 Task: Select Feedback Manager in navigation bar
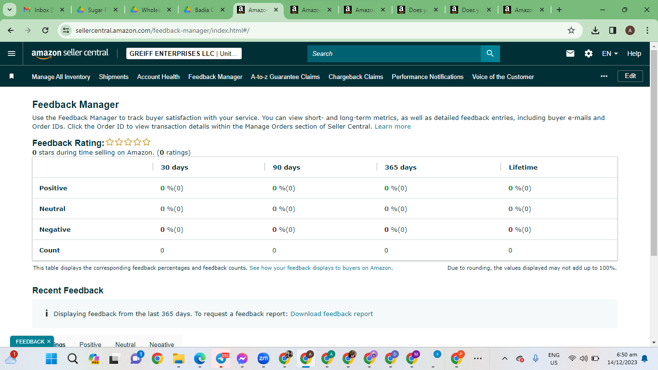pyautogui.click(x=215, y=77)
